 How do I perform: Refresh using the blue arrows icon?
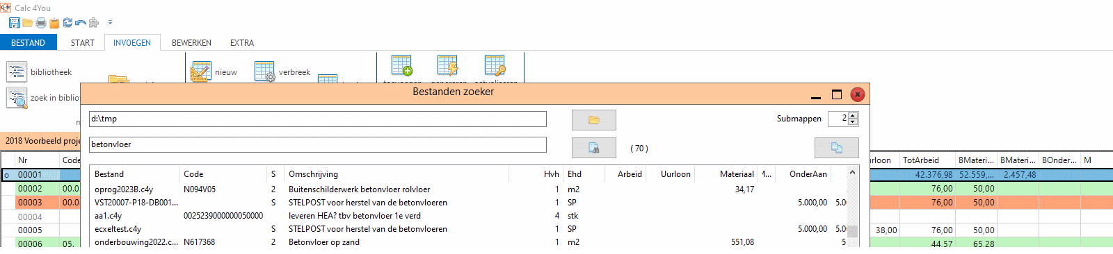(67, 22)
